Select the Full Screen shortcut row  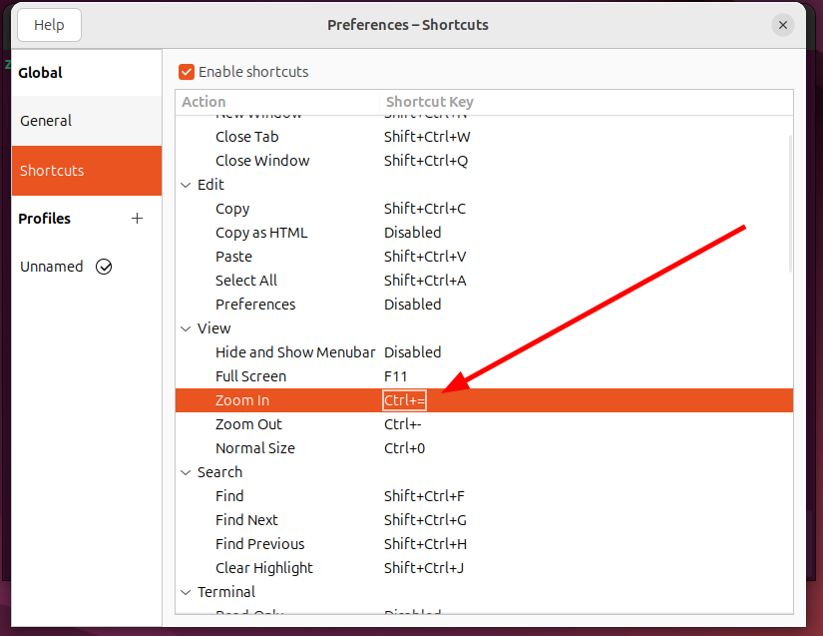tap(250, 376)
